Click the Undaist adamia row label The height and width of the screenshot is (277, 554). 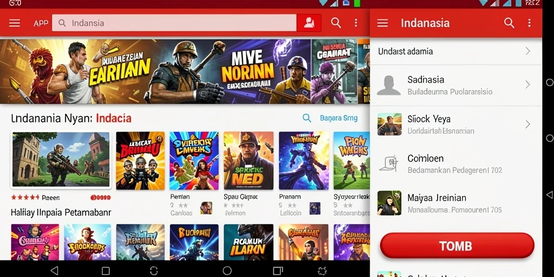405,51
